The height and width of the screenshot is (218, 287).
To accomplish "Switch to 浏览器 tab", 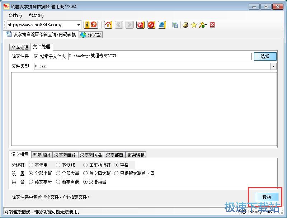I will (x=91, y=35).
